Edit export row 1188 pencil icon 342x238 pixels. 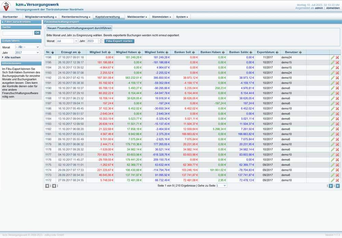[x=332, y=98]
